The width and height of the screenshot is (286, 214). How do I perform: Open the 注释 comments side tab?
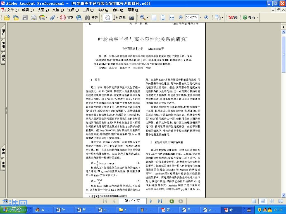click(x=3, y=165)
